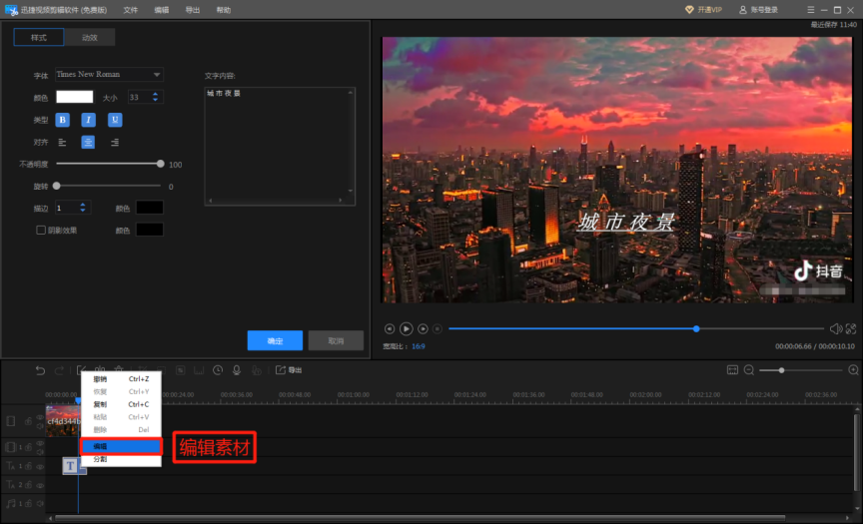Click the trash delete icon in timeline toolbar
The width and height of the screenshot is (863, 524).
[x=119, y=369]
